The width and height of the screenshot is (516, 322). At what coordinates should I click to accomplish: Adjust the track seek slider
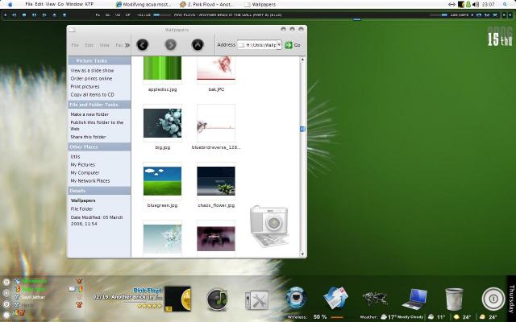pos(161,14)
